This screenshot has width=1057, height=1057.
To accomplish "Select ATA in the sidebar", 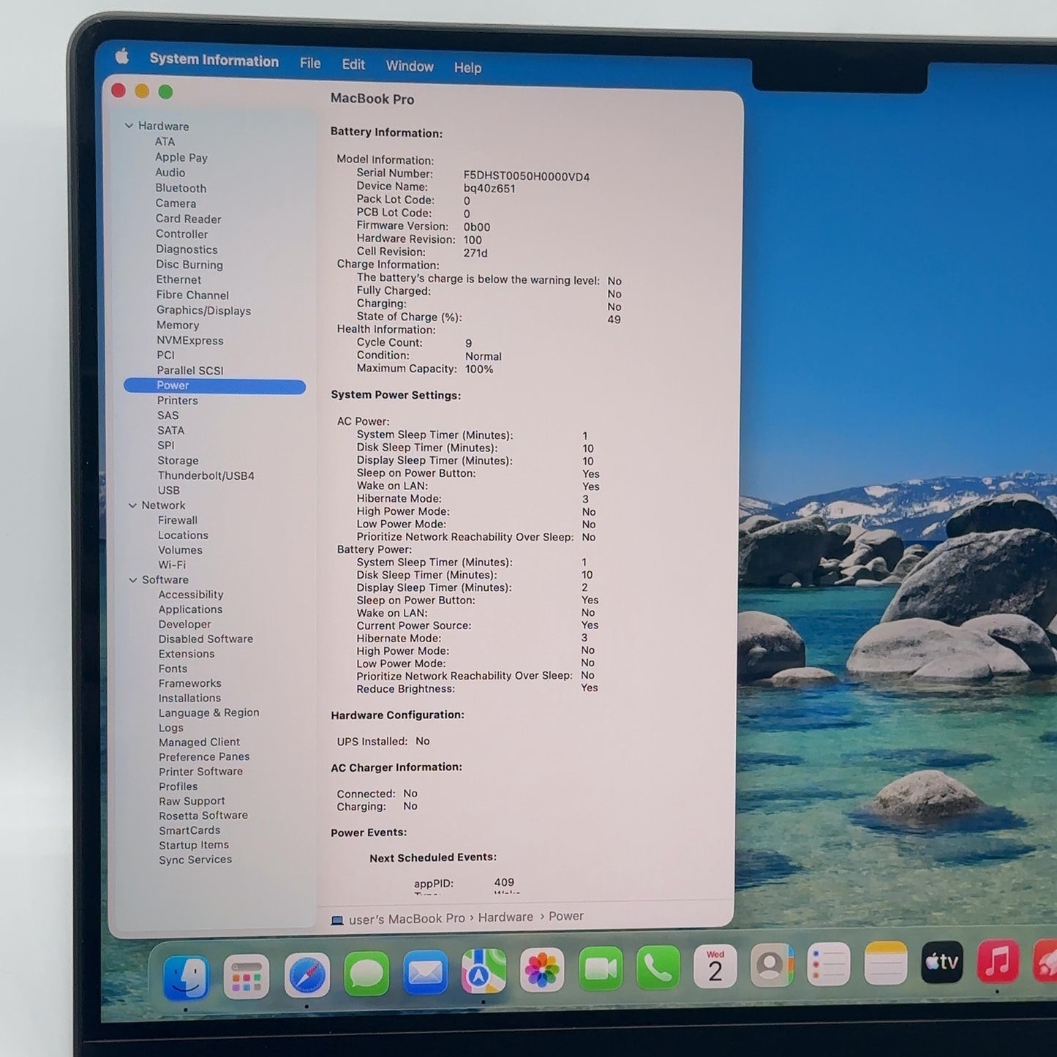I will [165, 142].
